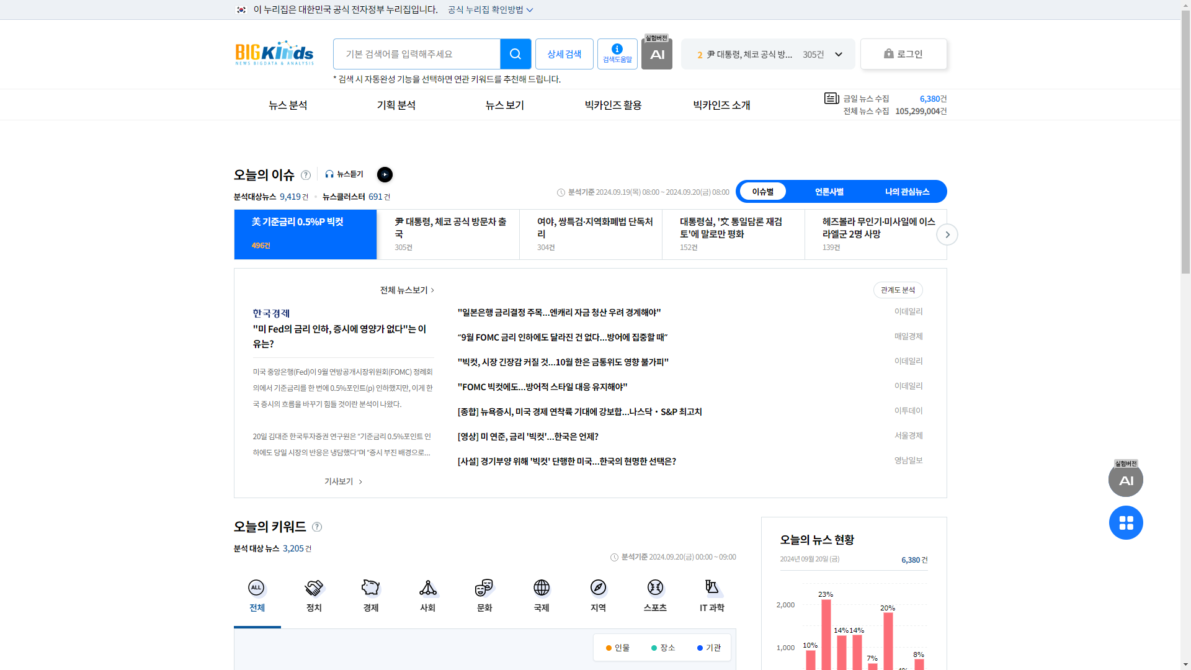The width and height of the screenshot is (1191, 670).
Task: Click the header AI experimental button
Action: (657, 55)
